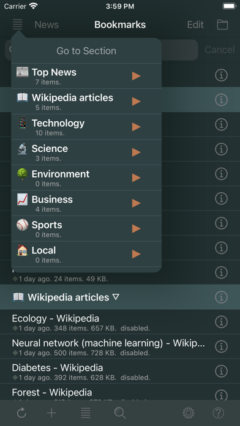Select Technology section title
Viewport: 240px width, 426px height.
pyautogui.click(x=58, y=123)
